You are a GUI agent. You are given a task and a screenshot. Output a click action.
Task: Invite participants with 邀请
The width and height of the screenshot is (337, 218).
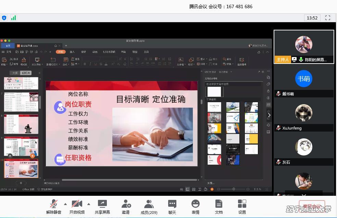[126, 207]
